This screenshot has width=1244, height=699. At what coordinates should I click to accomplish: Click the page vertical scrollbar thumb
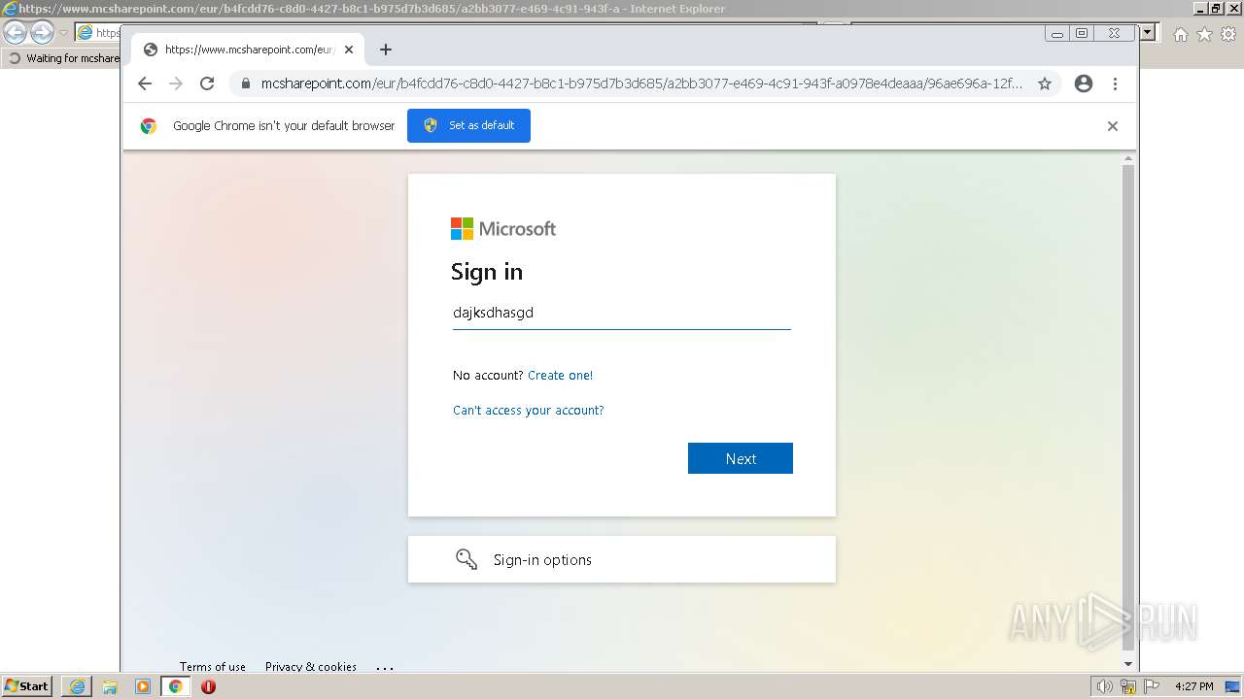coord(1128,407)
